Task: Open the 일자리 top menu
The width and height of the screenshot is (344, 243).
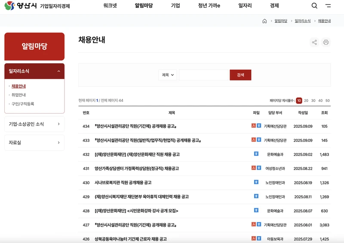Action: (245, 6)
